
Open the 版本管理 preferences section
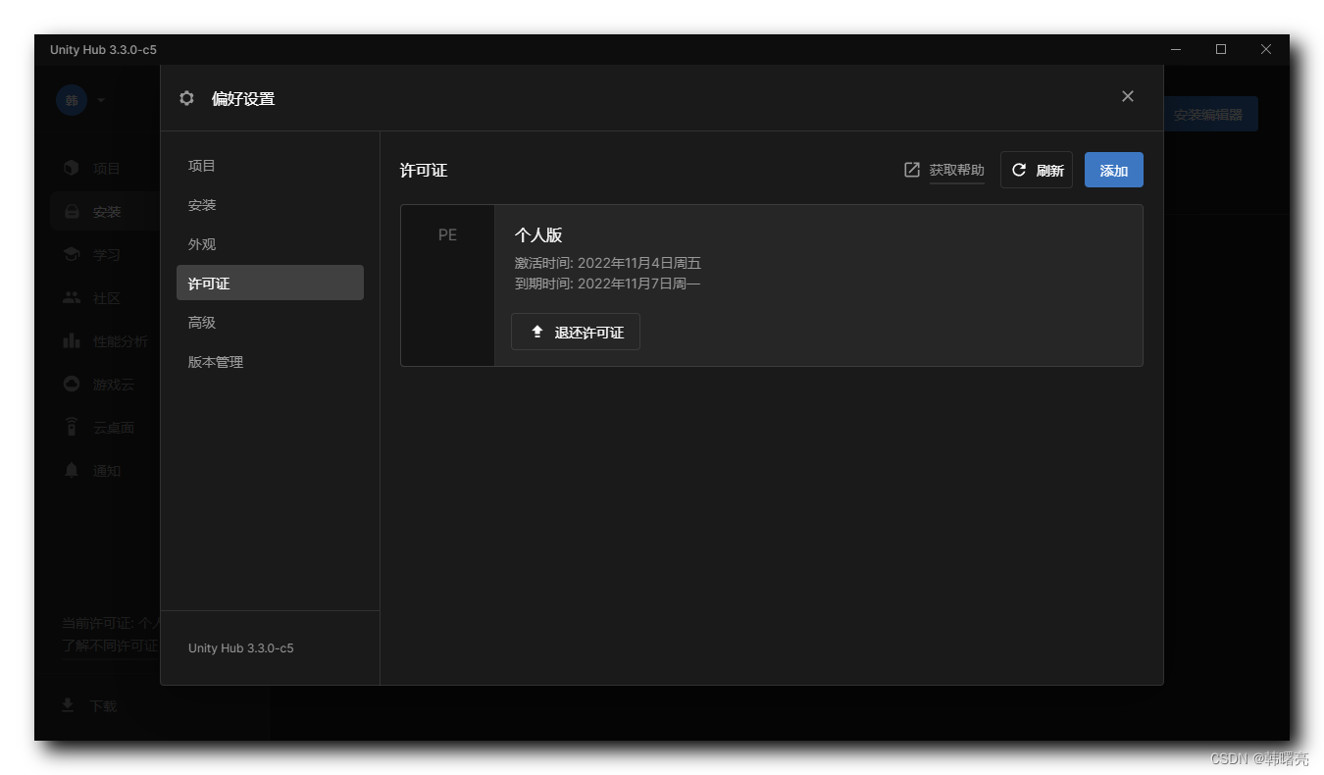coord(270,361)
